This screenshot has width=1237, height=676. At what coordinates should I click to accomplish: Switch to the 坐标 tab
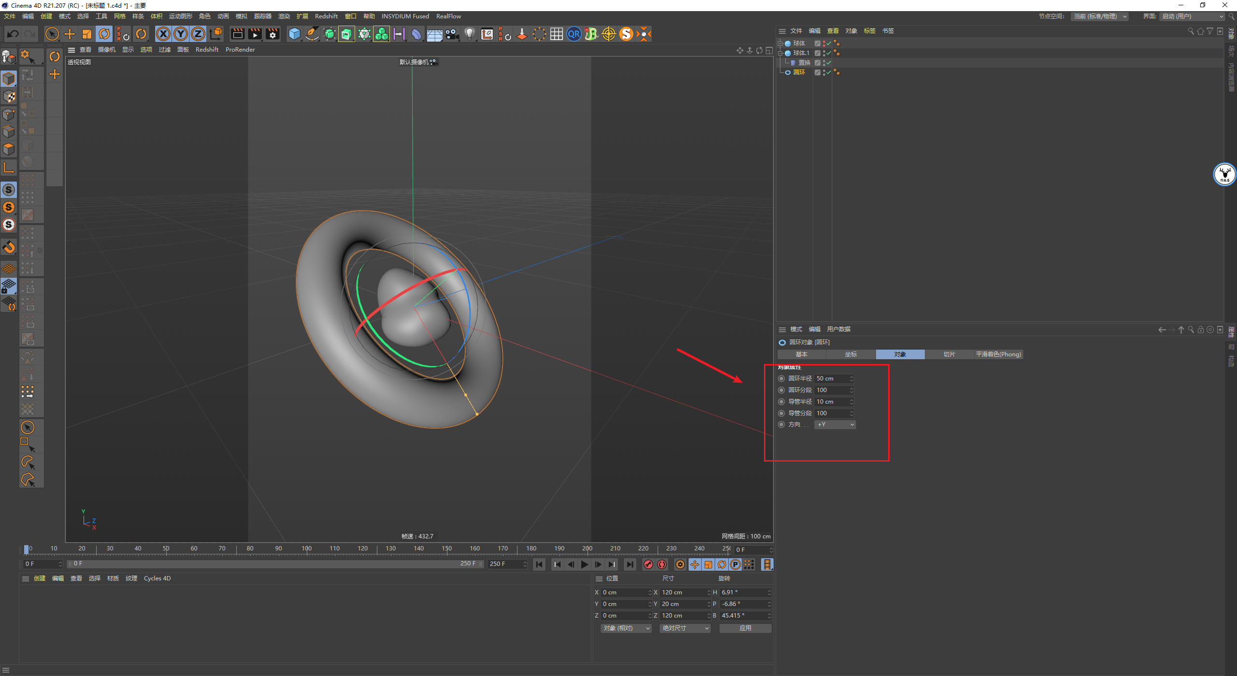pos(851,354)
